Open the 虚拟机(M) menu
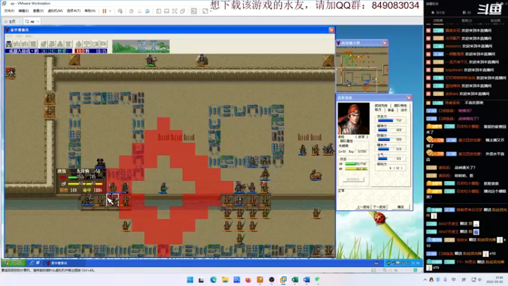The width and height of the screenshot is (508, 286). (x=55, y=11)
